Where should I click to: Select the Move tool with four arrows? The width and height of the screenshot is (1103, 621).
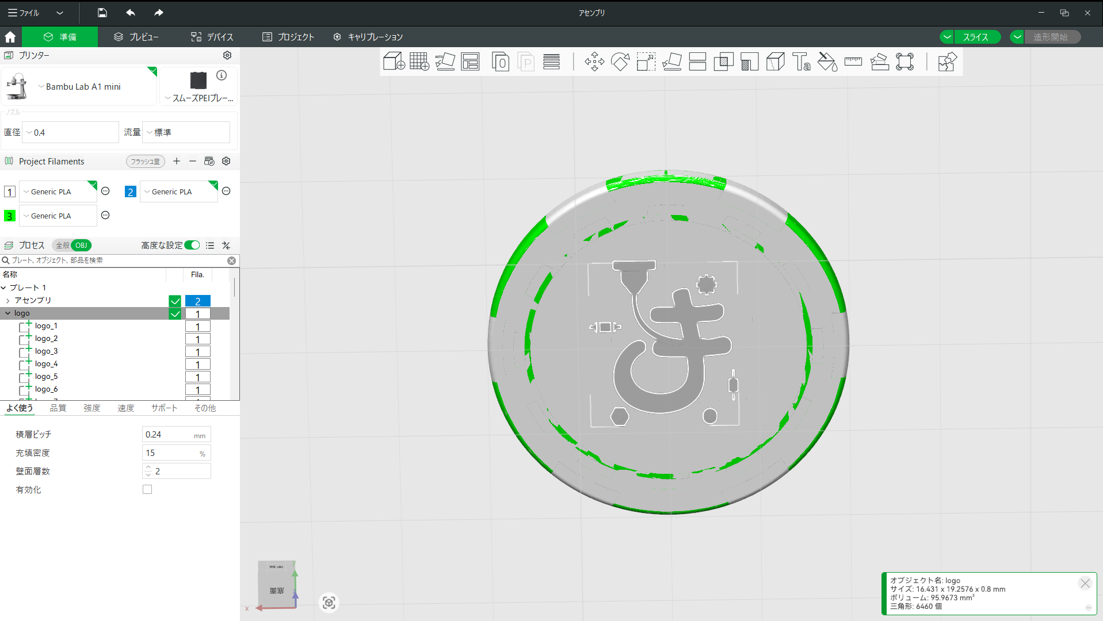point(594,62)
